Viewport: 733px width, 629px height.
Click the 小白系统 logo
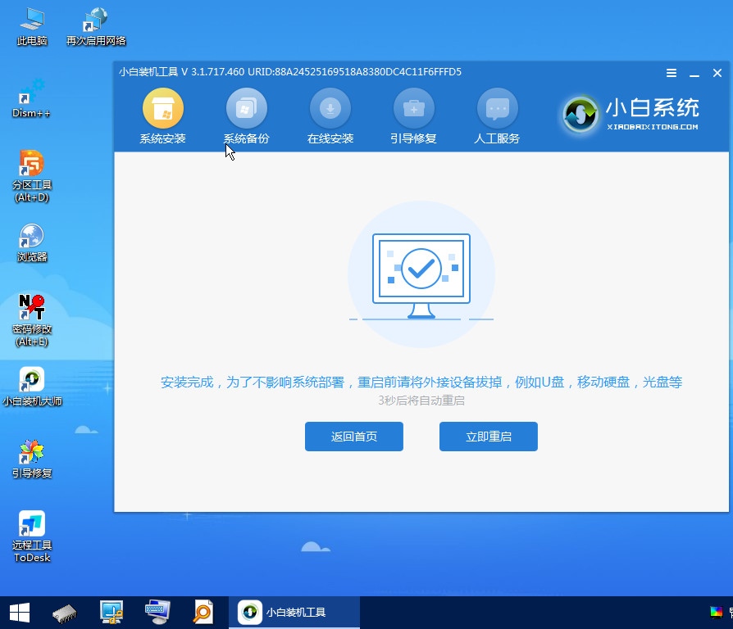click(x=630, y=115)
